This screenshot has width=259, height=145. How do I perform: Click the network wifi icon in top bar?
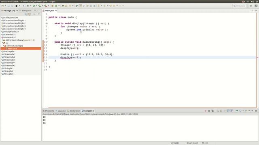pyautogui.click(x=248, y=2)
